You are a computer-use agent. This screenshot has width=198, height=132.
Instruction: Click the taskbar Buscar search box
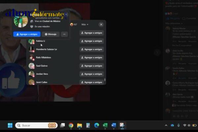click(x=36, y=125)
